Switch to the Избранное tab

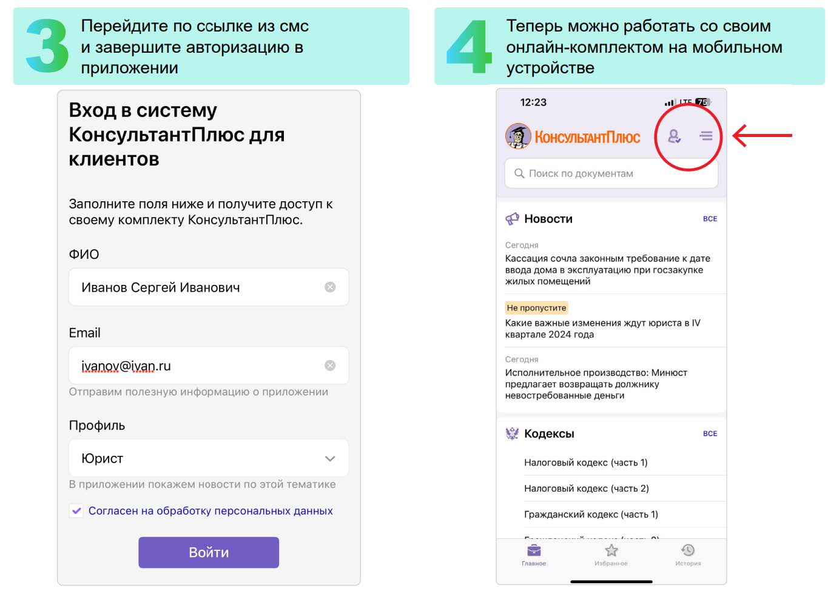tap(611, 555)
